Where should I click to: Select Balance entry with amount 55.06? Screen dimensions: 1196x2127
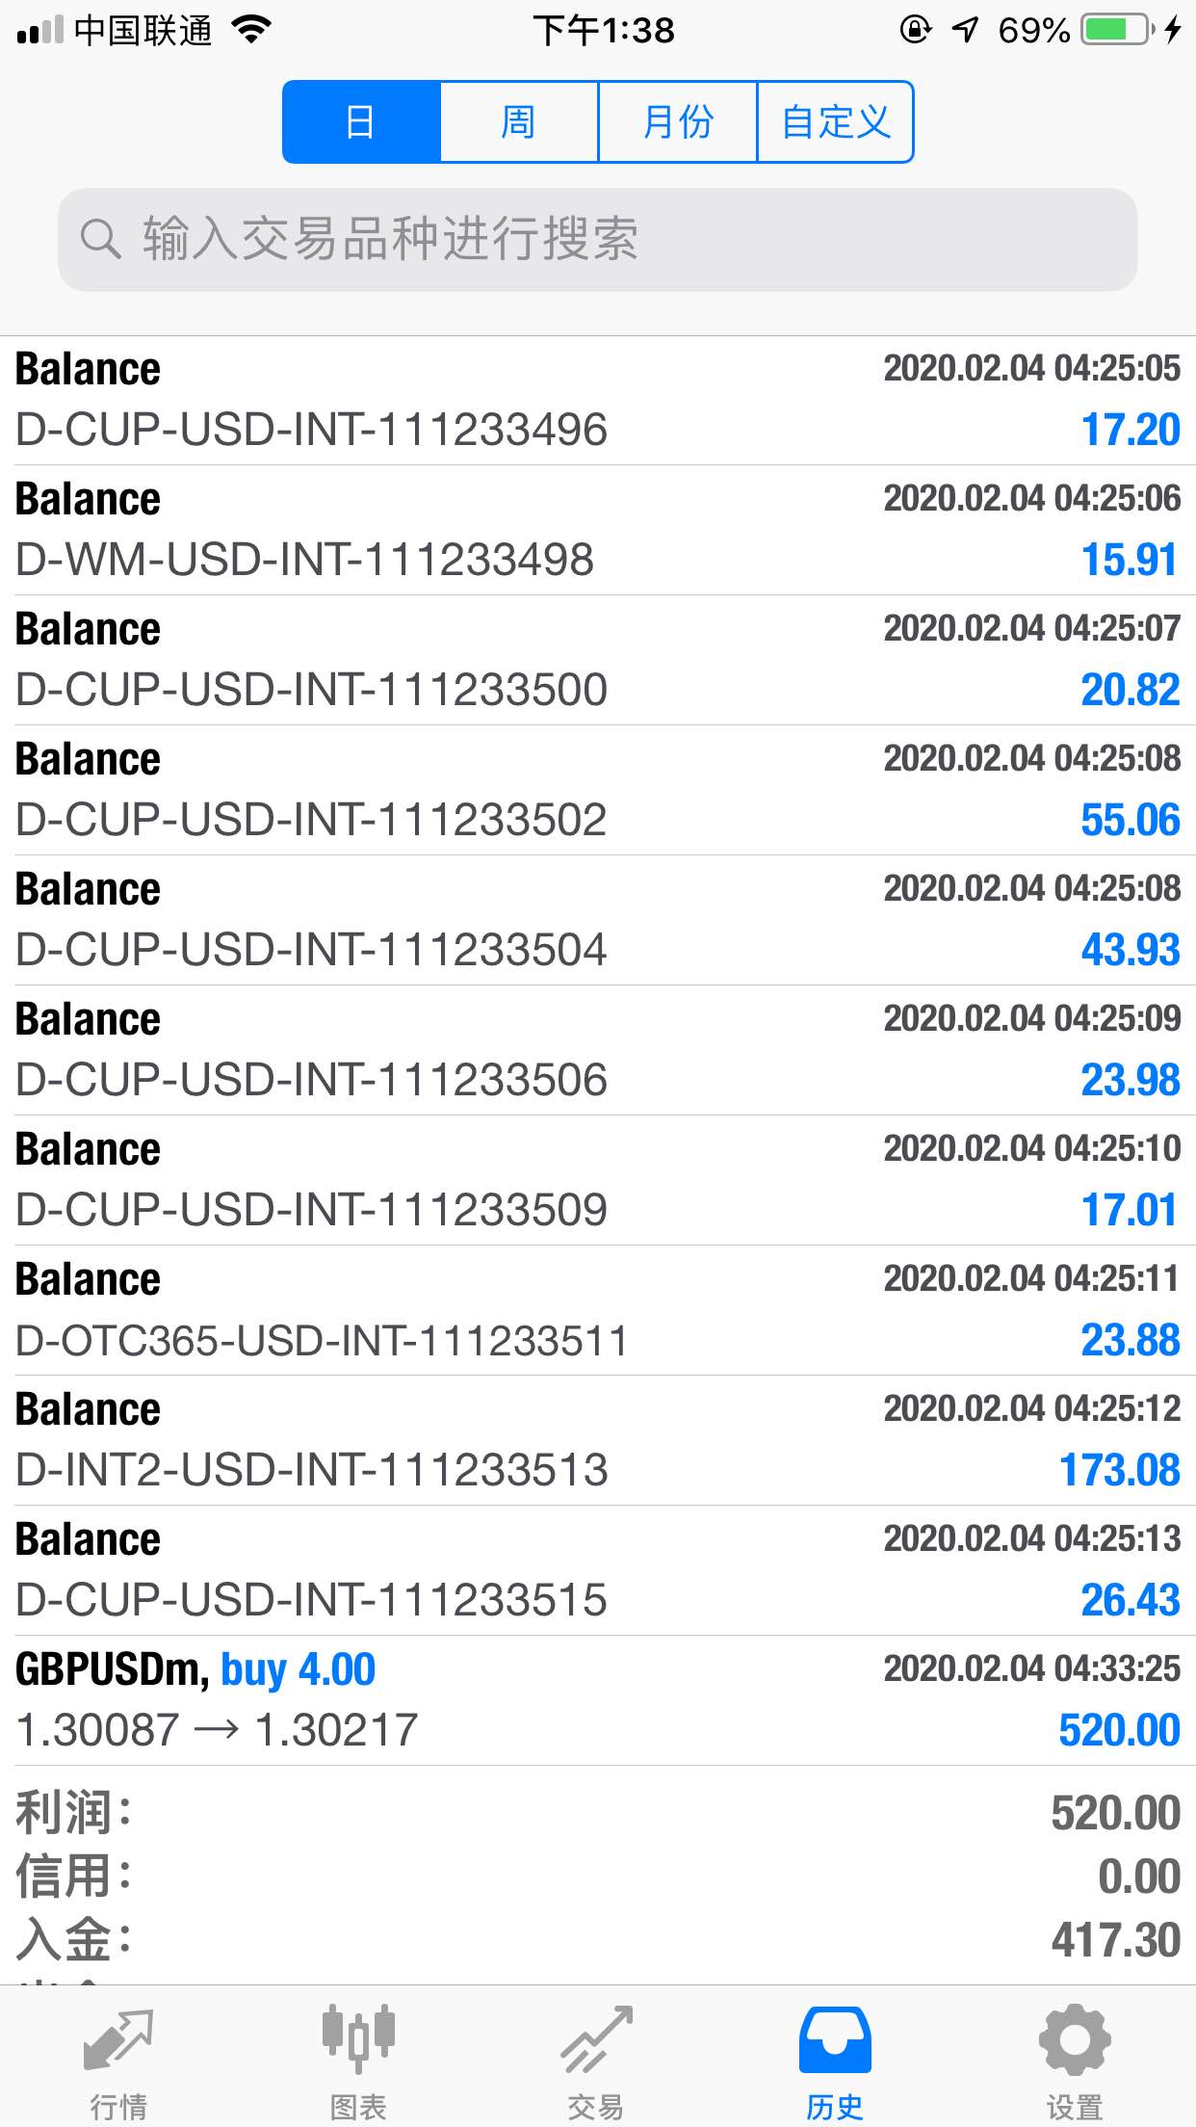pyautogui.click(x=598, y=790)
